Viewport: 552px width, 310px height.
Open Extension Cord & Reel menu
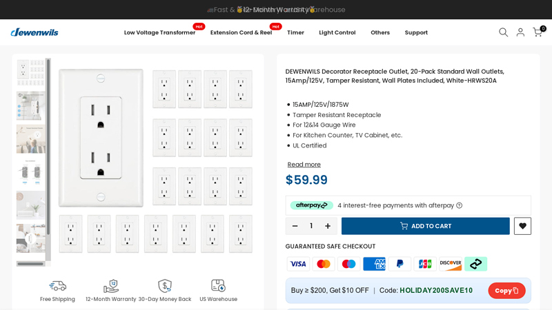(x=241, y=32)
